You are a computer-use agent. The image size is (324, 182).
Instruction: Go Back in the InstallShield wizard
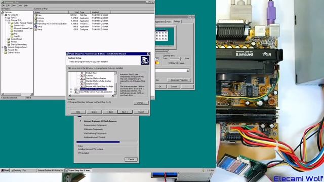coord(110,112)
